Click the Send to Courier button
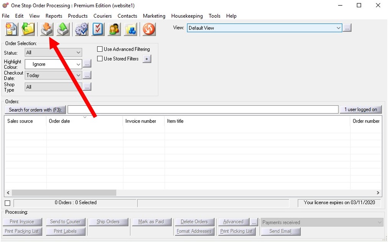Screen dimensions: 388x242 point(66,222)
